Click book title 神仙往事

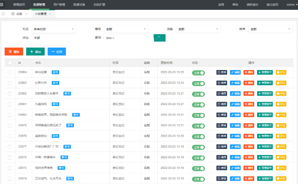(41, 72)
